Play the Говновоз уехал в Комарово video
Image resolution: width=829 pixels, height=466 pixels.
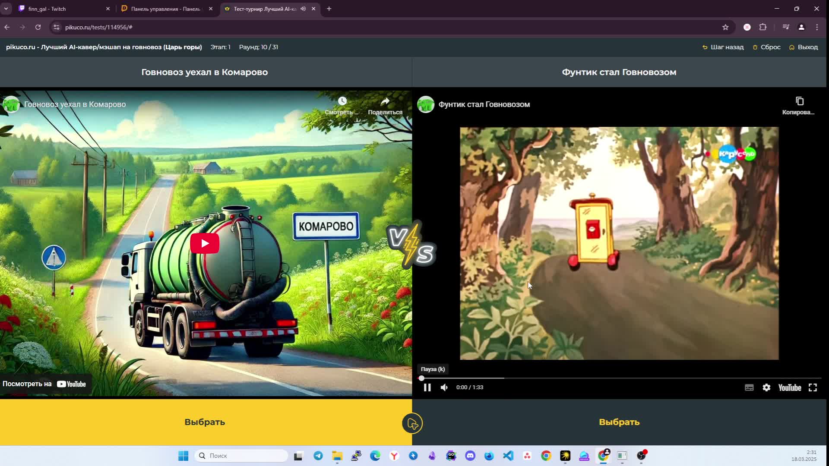(x=205, y=243)
